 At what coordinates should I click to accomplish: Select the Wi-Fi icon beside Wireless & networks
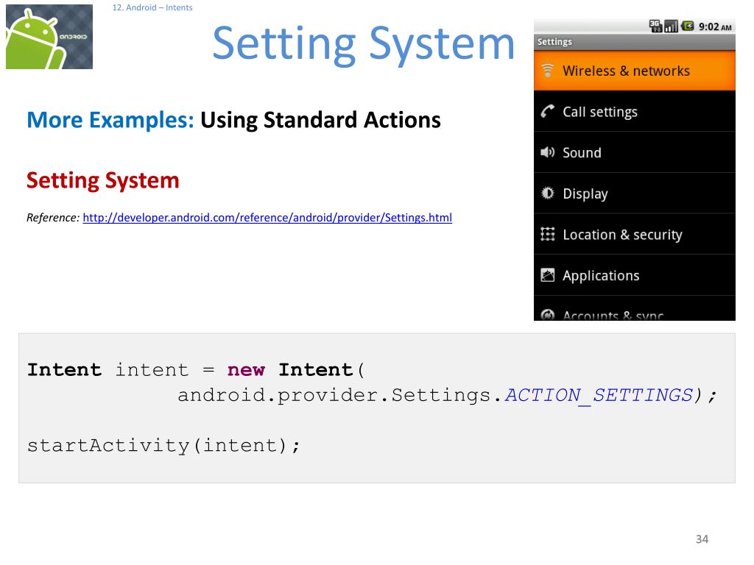click(547, 71)
